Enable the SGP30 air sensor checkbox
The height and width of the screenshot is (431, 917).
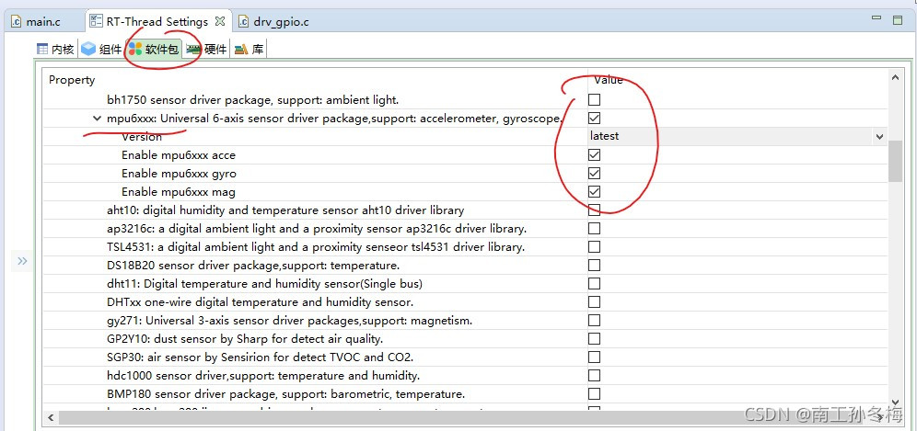[x=594, y=357]
